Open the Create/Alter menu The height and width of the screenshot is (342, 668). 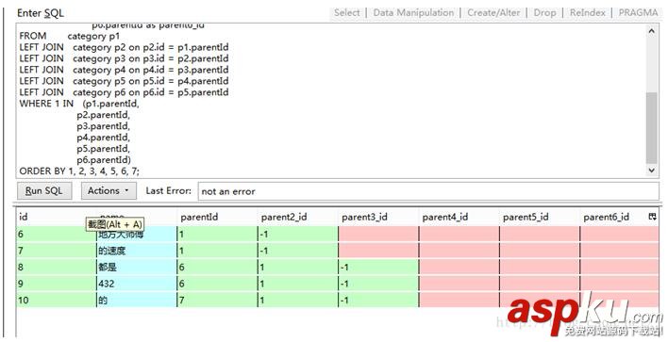(493, 13)
